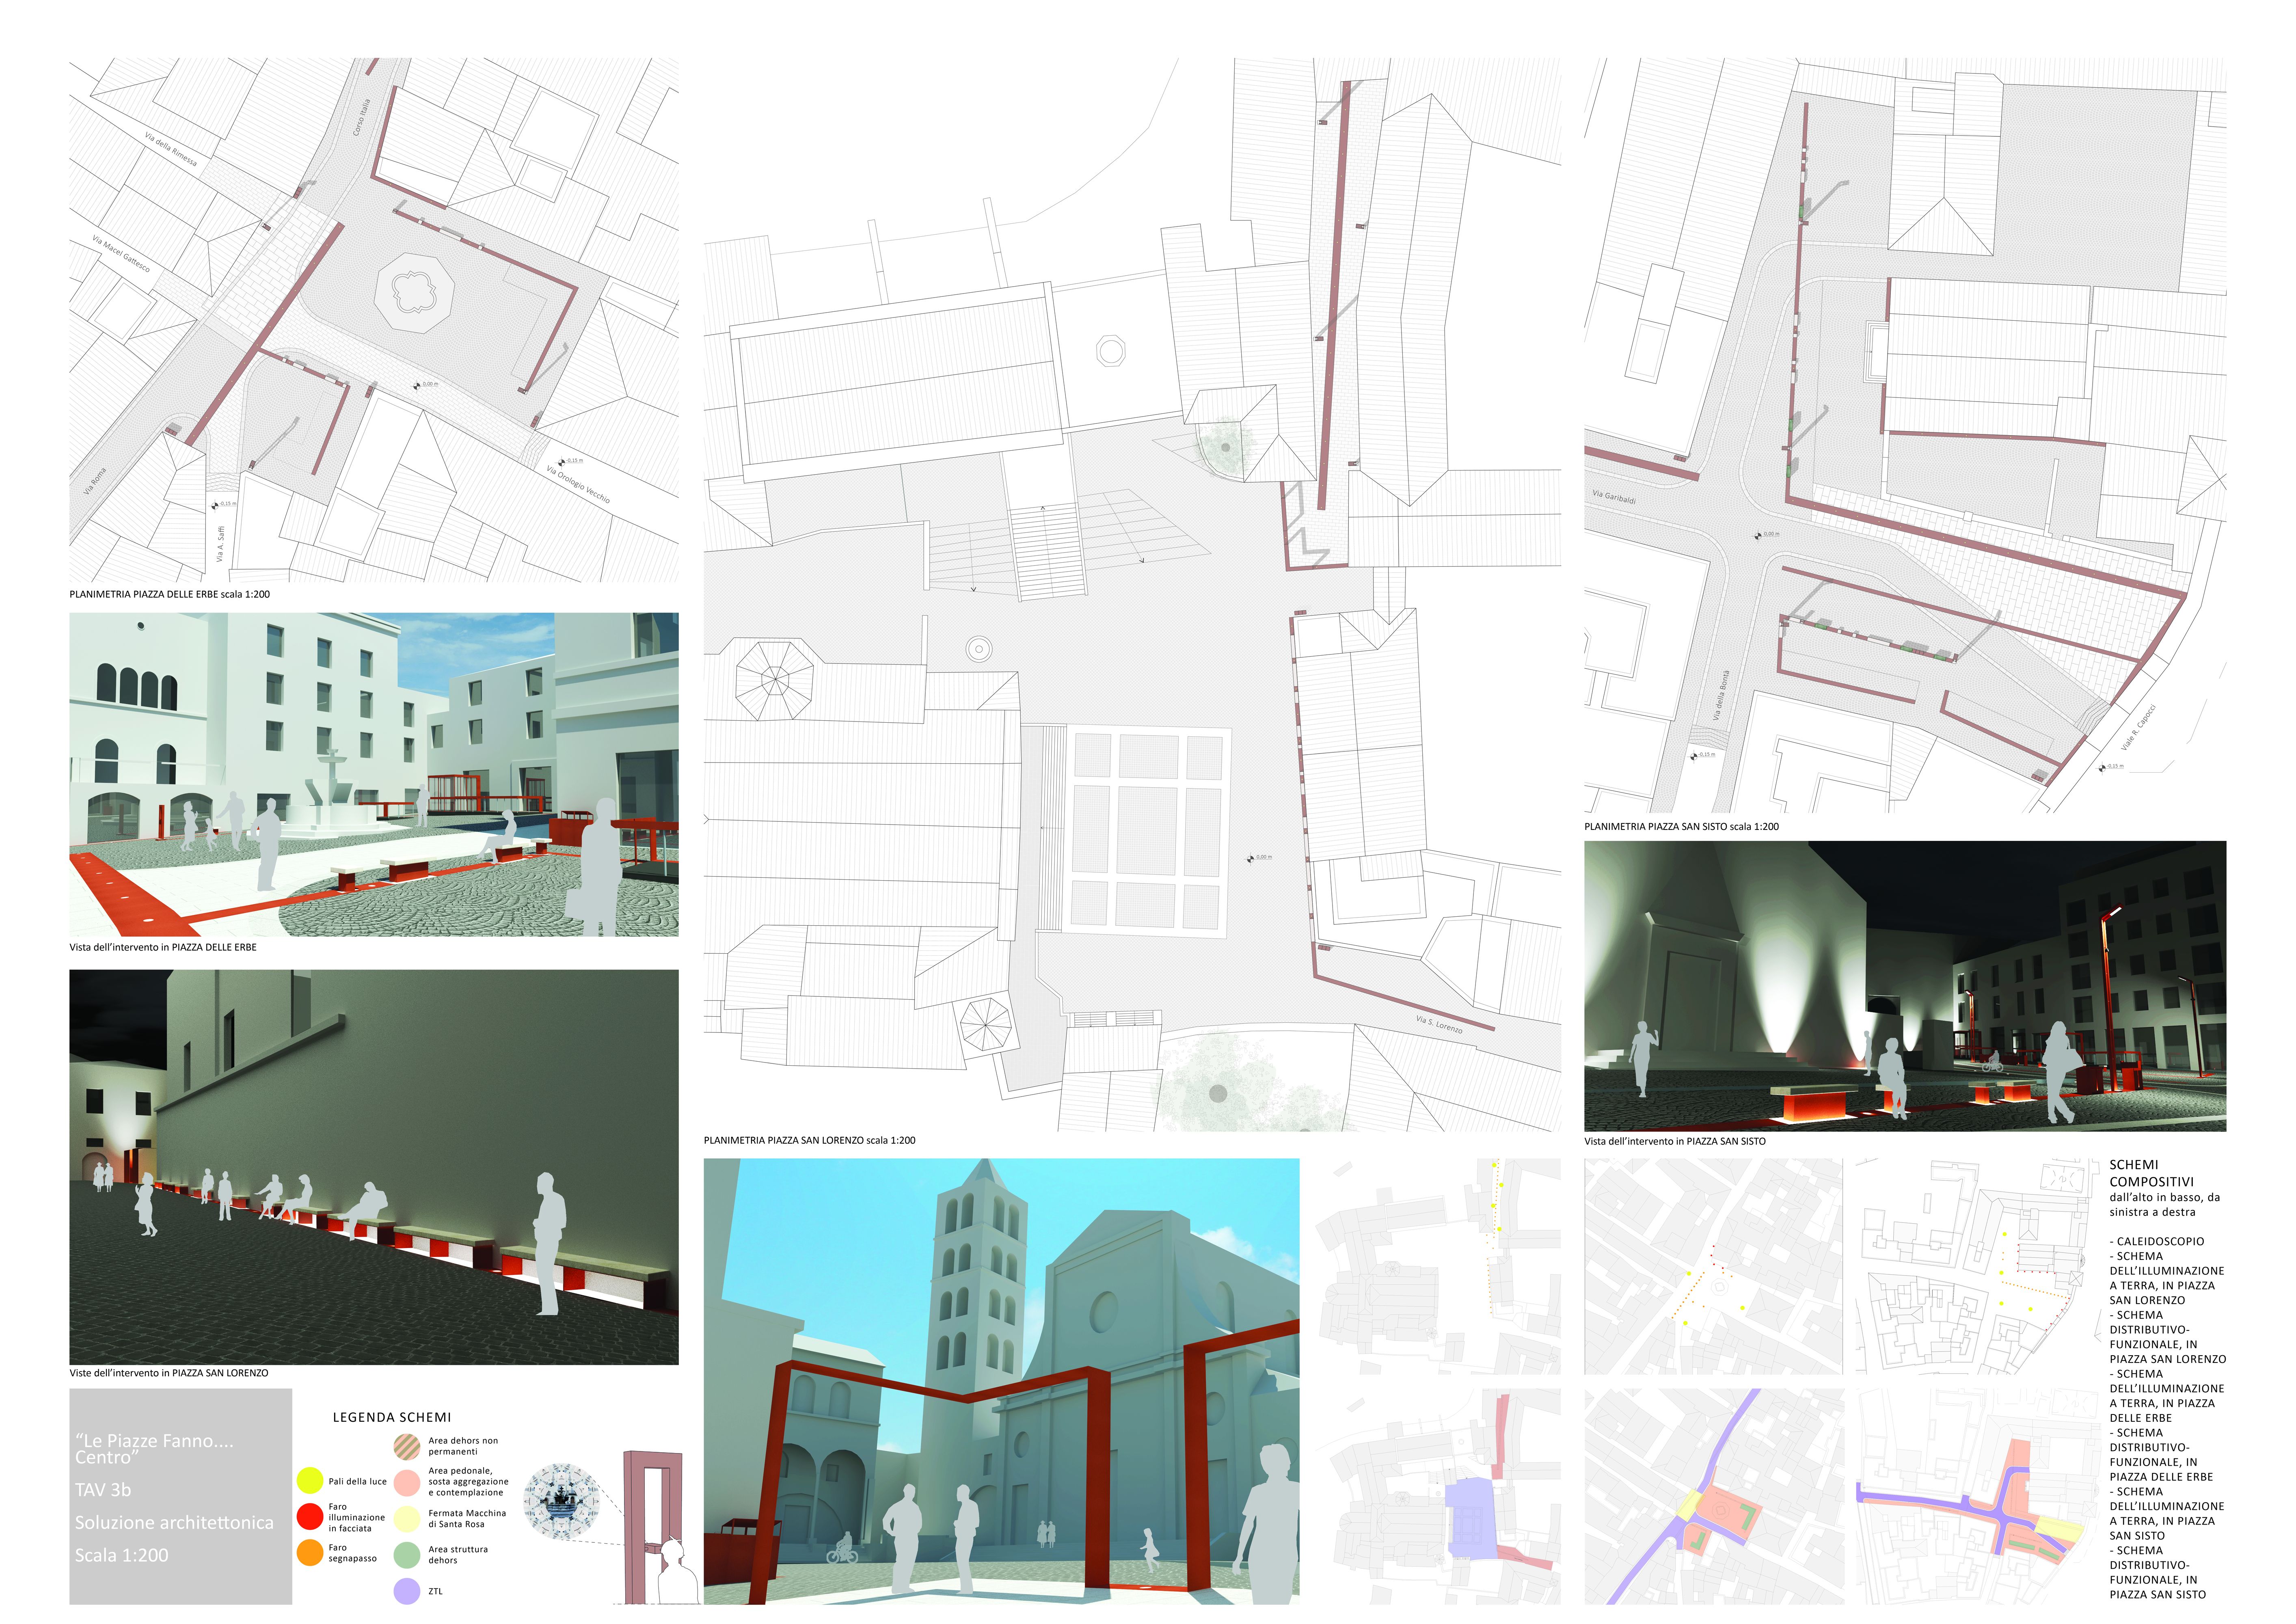Click the 'SCHEMI COMPOSITIVI' heading
Image resolution: width=2296 pixels, height=1624 pixels.
click(2152, 1173)
